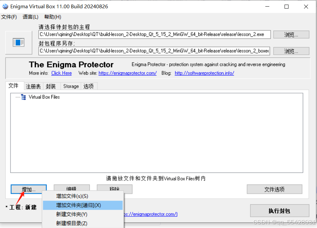Switch to the Storage tab
Screen dimensions: 317x228
pyautogui.click(x=71, y=86)
